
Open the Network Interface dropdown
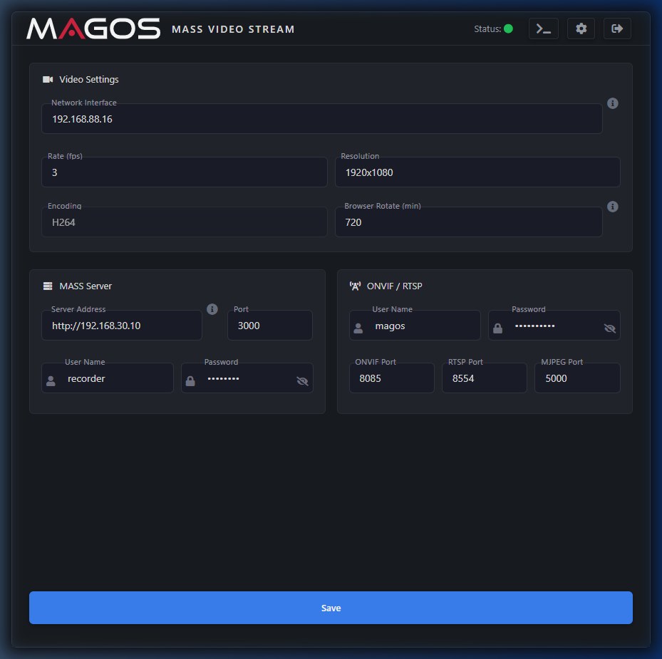(x=321, y=119)
